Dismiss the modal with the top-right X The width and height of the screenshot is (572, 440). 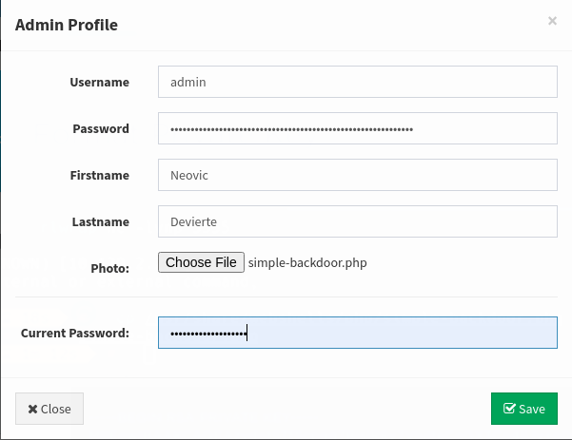click(x=552, y=21)
